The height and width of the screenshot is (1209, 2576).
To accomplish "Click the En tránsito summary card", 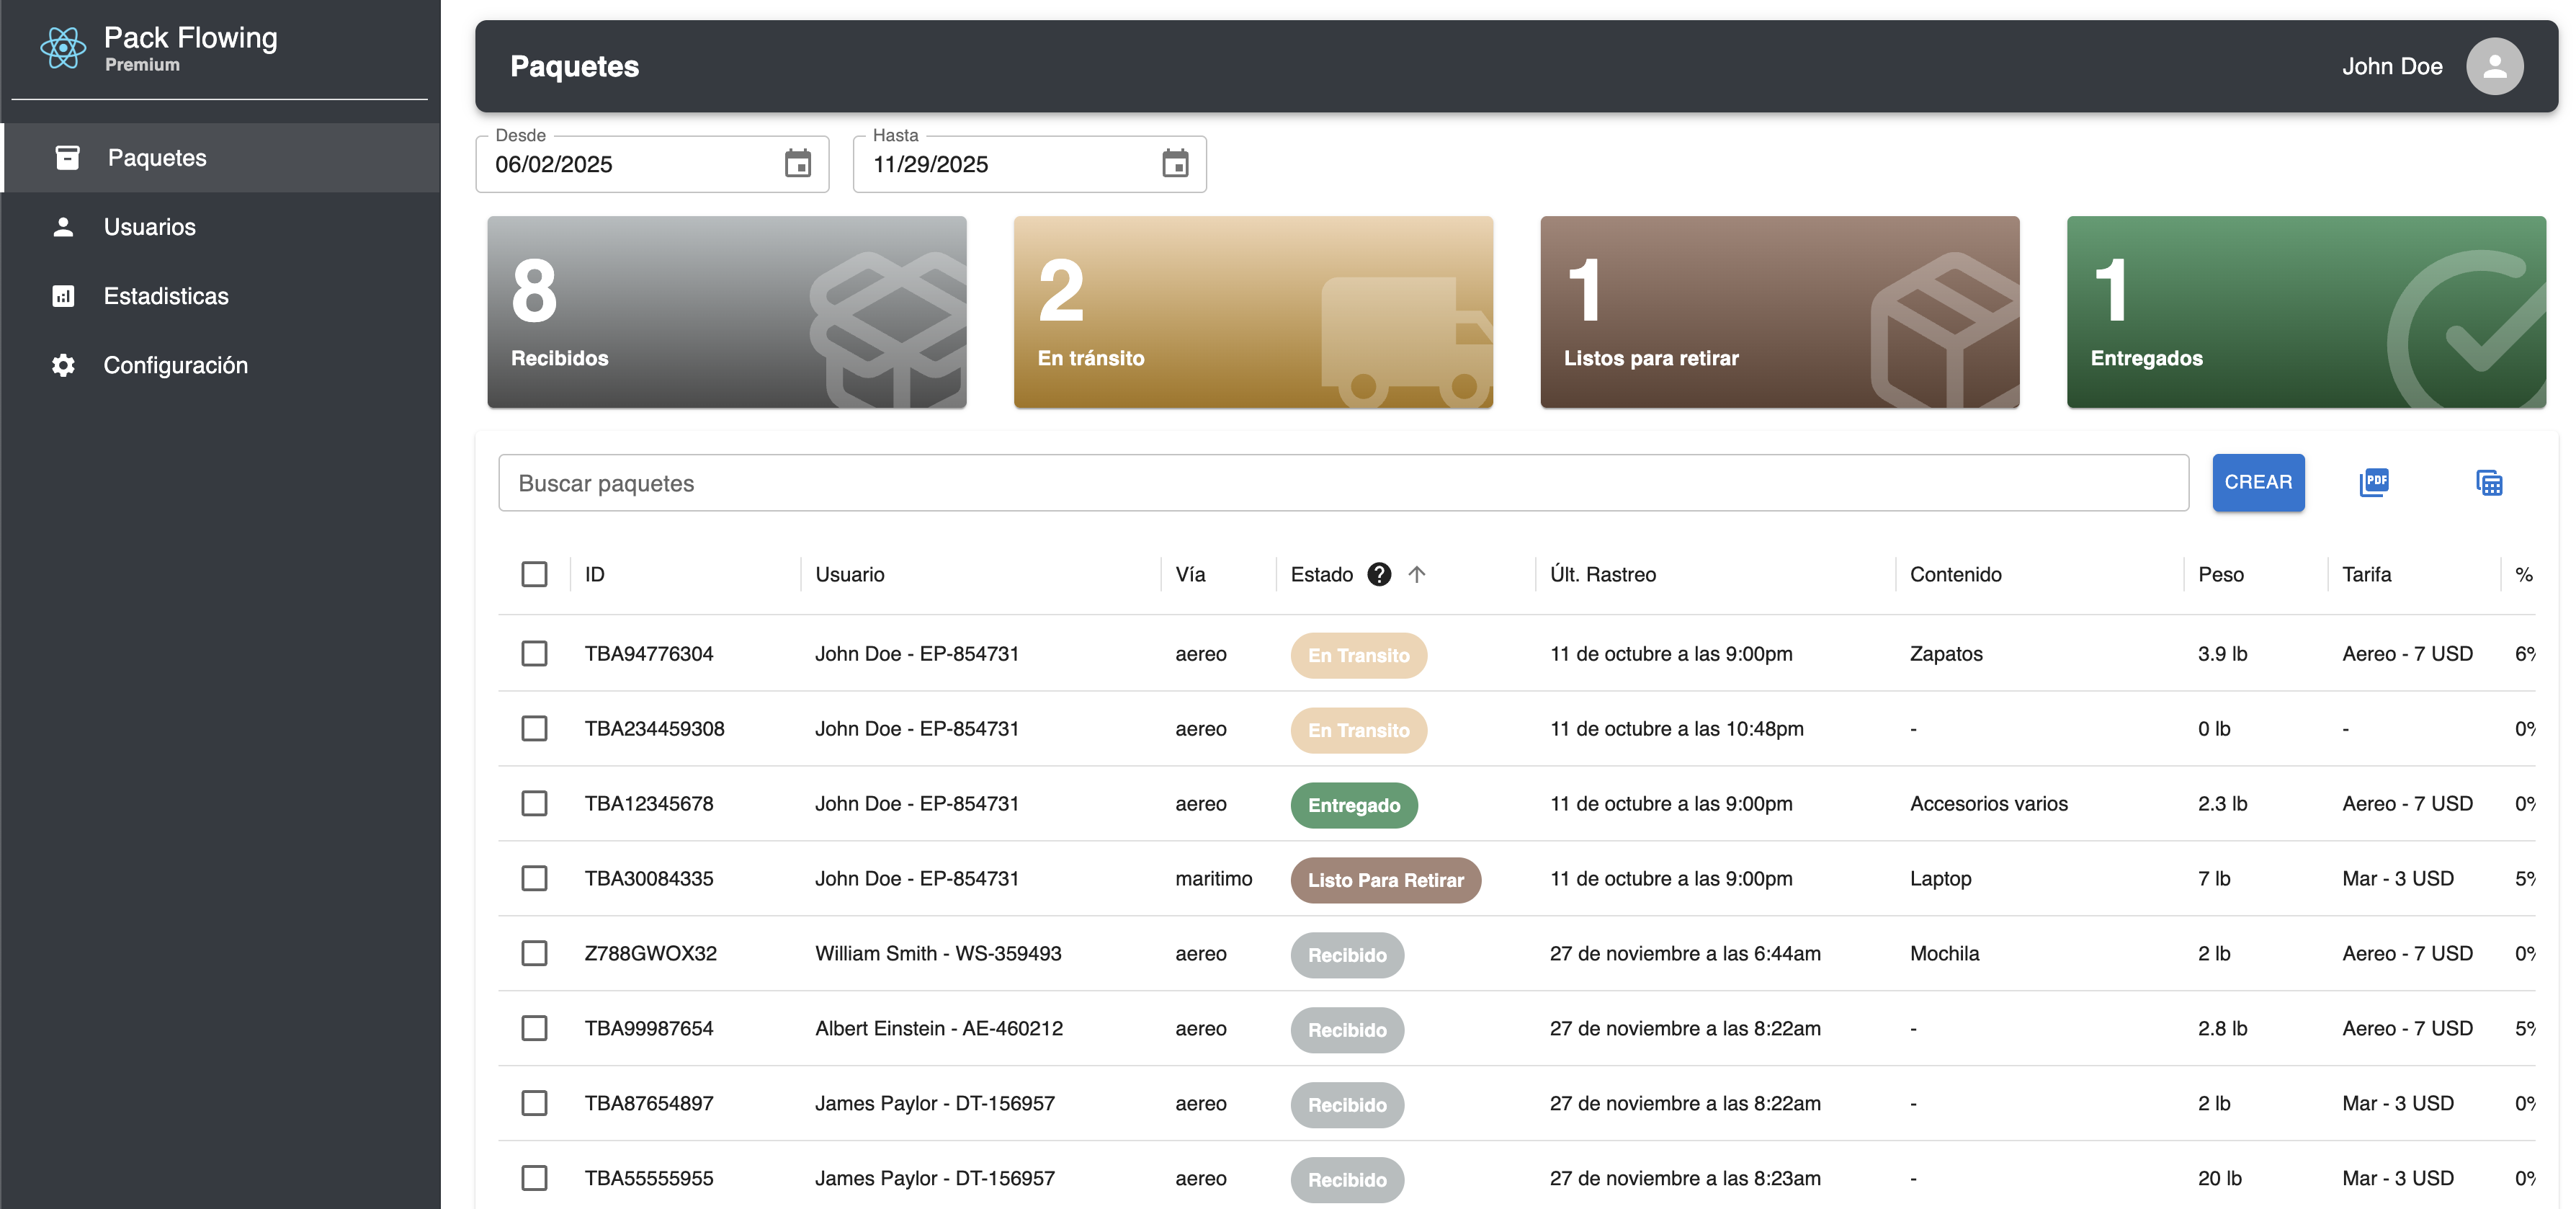I will click(1252, 312).
